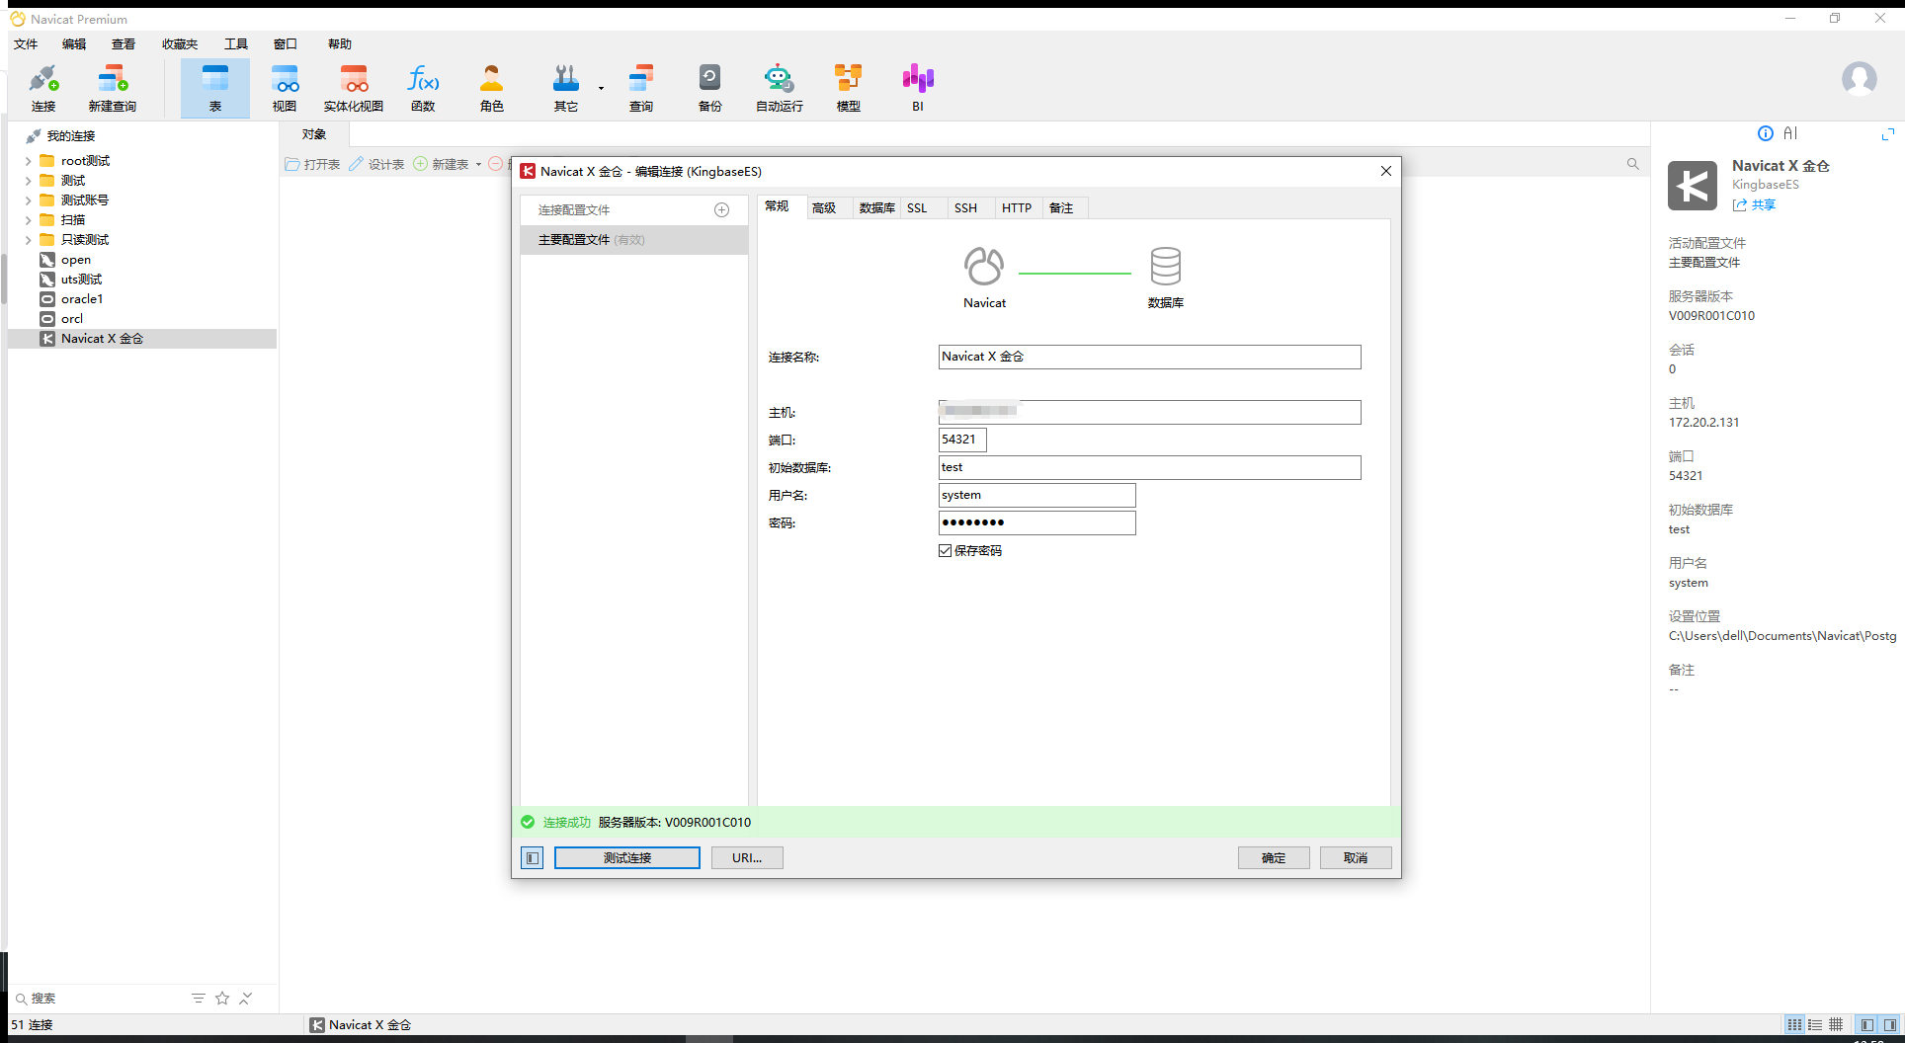This screenshot has height=1043, width=1905.
Task: Open the Function f(x) toolbar icon
Action: click(423, 88)
